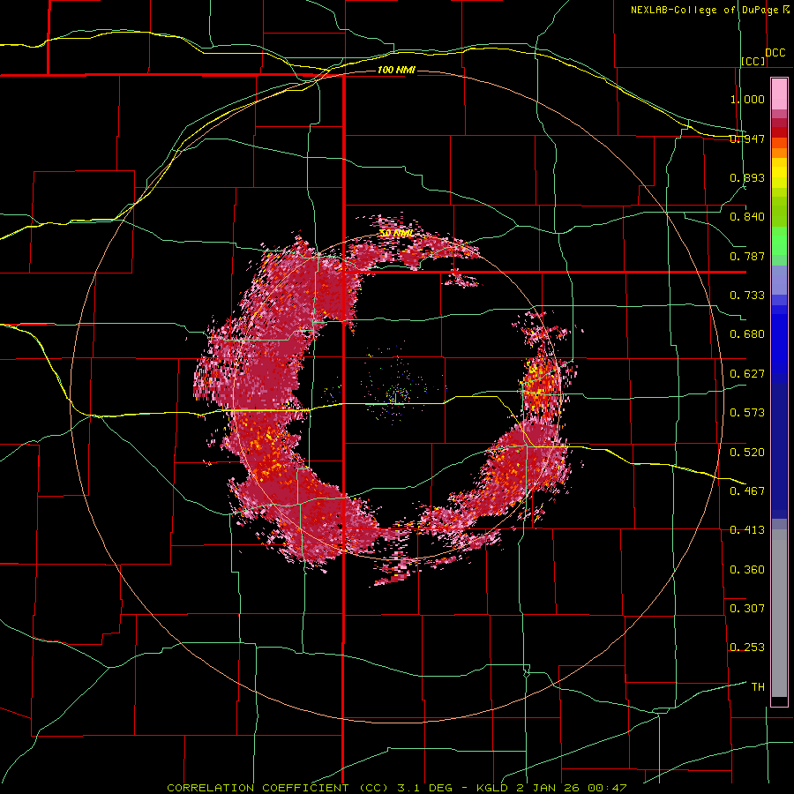Viewport: 794px width, 794px height.
Task: Click the NEXLAB-College of DuPage credit text
Action: click(x=705, y=10)
